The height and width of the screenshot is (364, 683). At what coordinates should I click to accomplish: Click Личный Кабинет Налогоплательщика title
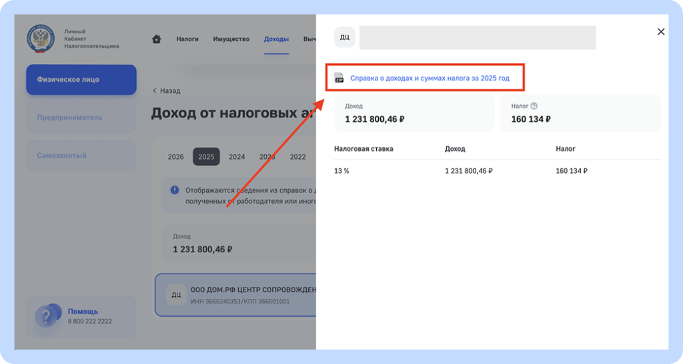coord(91,39)
